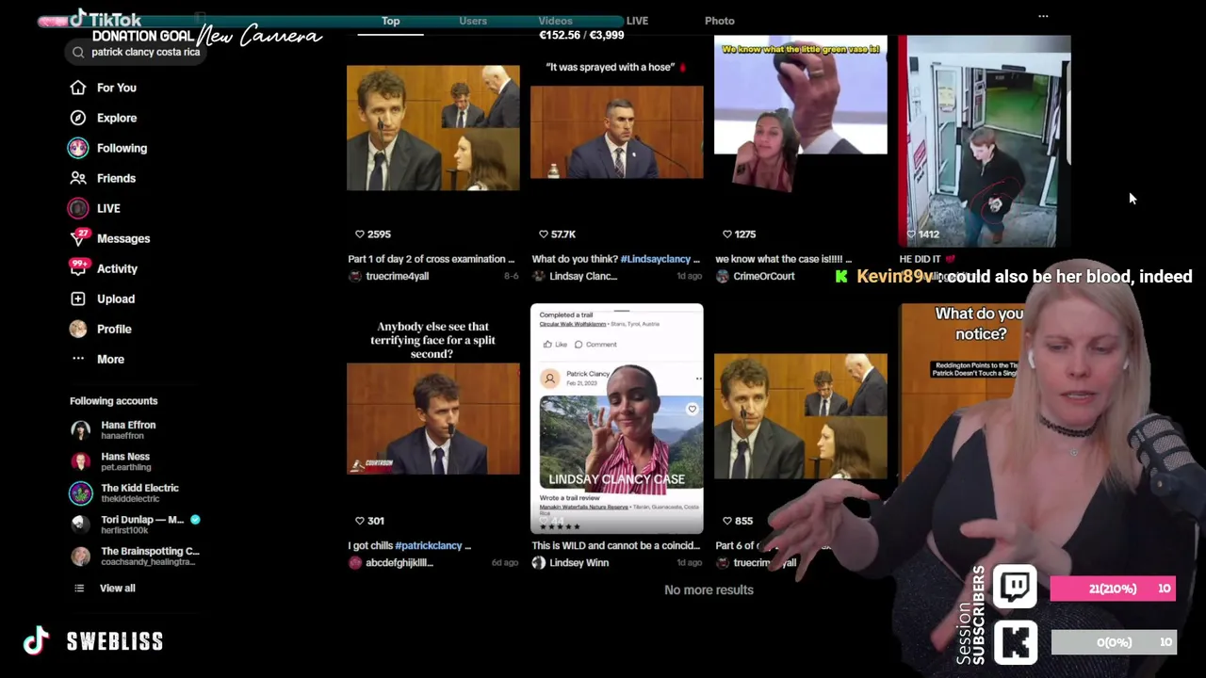Image resolution: width=1206 pixels, height=678 pixels.
Task: Open the 'little green case' video thumbnail
Action: pos(801,113)
